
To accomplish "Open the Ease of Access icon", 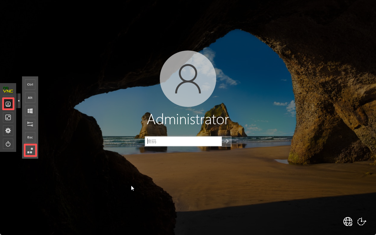I will click(x=362, y=221).
